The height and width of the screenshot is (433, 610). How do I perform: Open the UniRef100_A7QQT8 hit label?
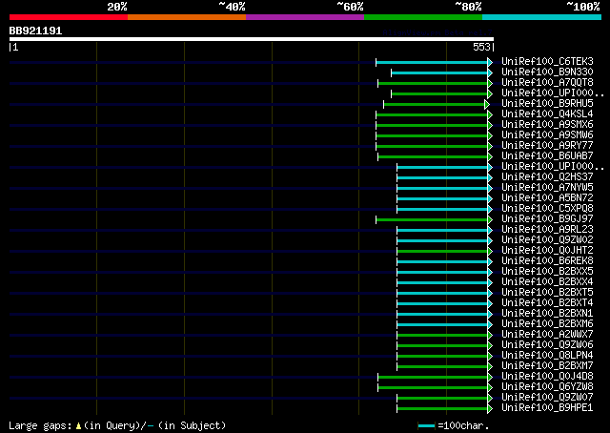point(547,83)
